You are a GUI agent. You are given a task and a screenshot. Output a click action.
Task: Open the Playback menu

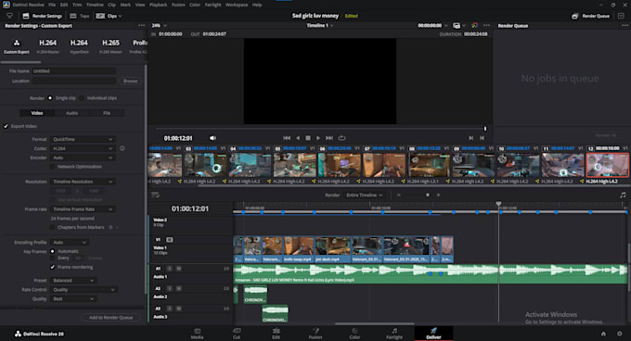(x=158, y=5)
